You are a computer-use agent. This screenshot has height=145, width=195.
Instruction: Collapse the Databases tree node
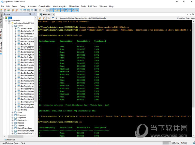point(6,21)
